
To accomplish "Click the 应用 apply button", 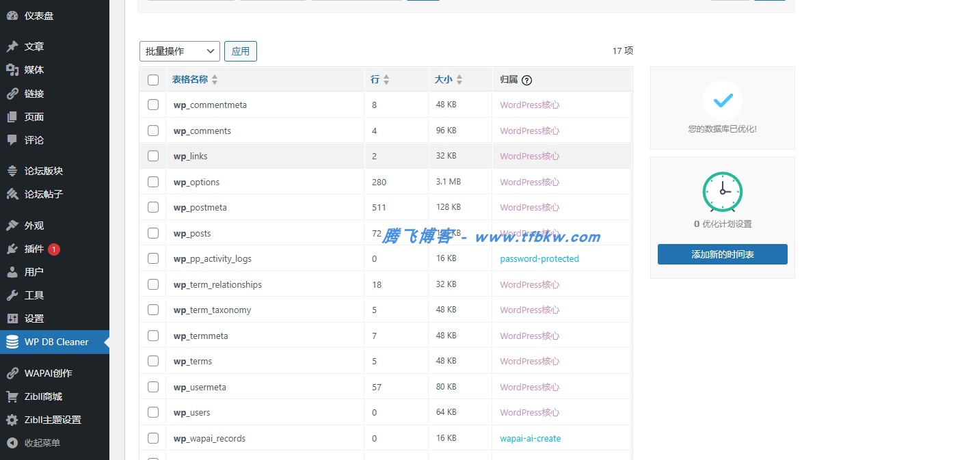I will point(241,51).
